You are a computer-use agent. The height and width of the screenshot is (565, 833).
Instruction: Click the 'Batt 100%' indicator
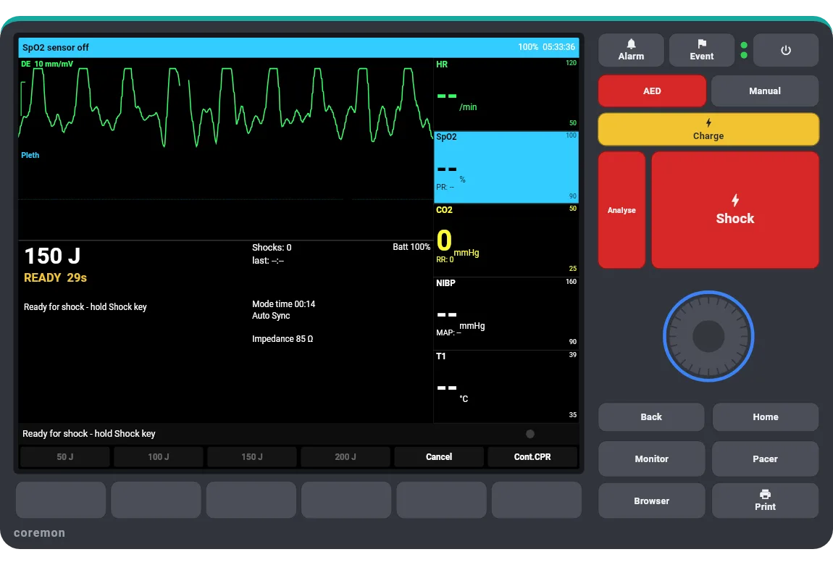click(x=411, y=247)
